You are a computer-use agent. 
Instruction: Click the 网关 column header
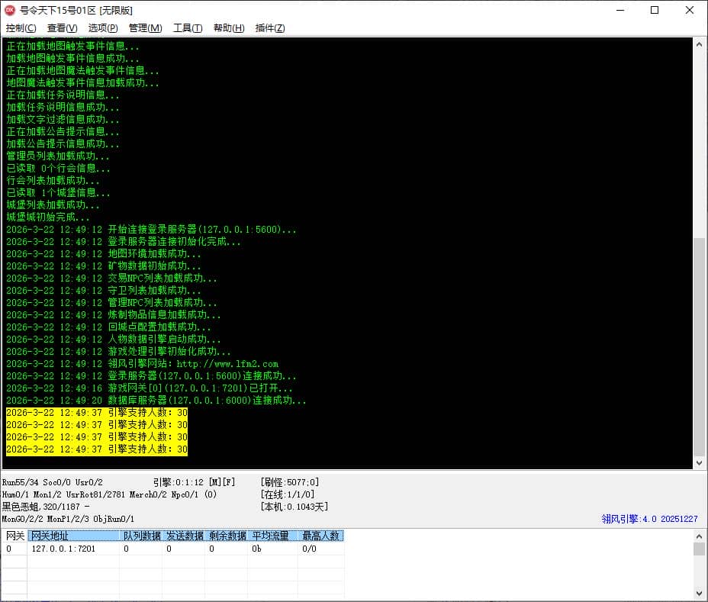pyautogui.click(x=15, y=536)
